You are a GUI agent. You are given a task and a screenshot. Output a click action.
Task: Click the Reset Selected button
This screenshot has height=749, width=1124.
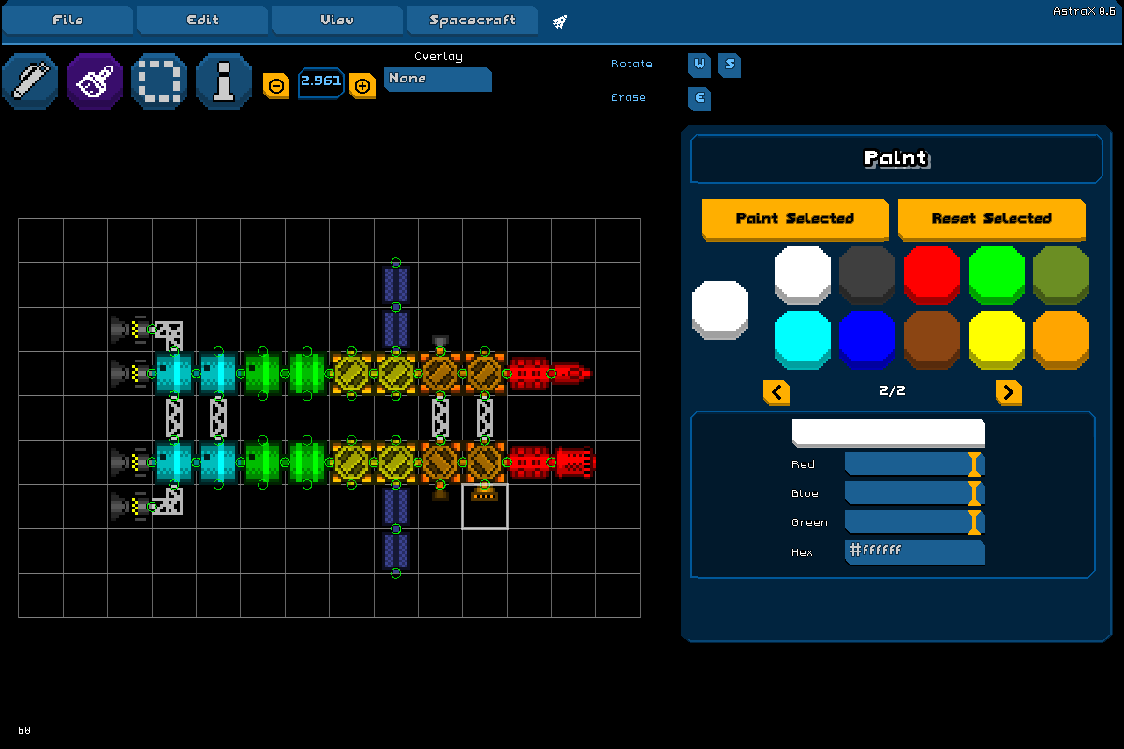991,218
